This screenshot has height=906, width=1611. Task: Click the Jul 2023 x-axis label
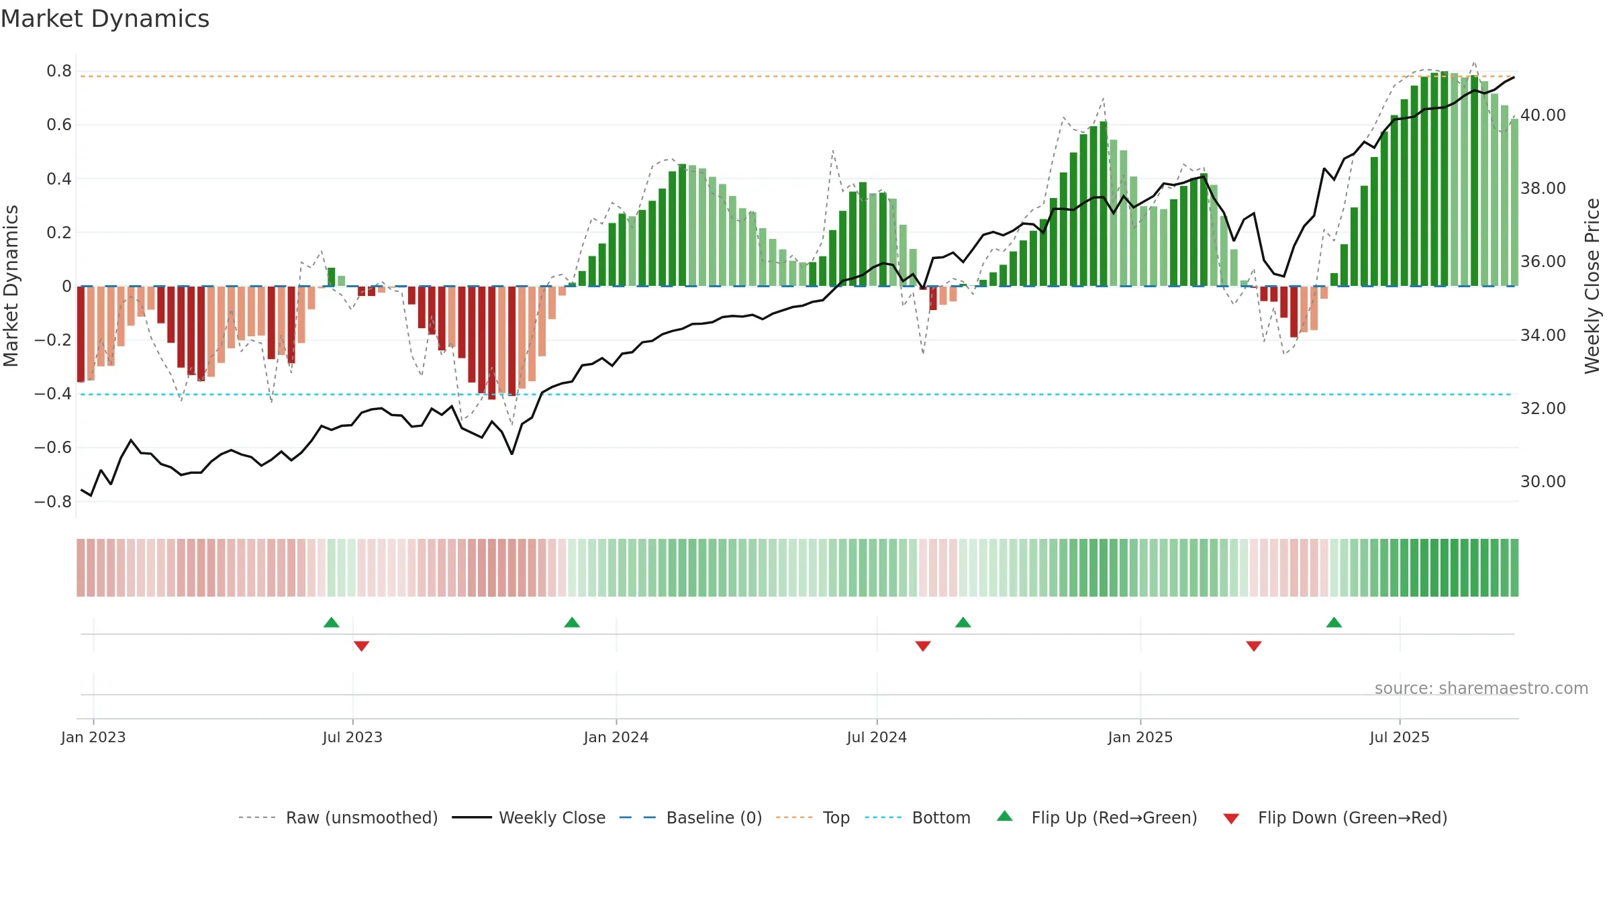point(352,737)
